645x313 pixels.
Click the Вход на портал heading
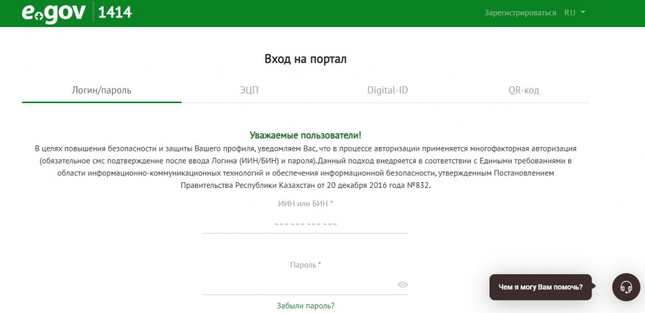click(x=305, y=59)
